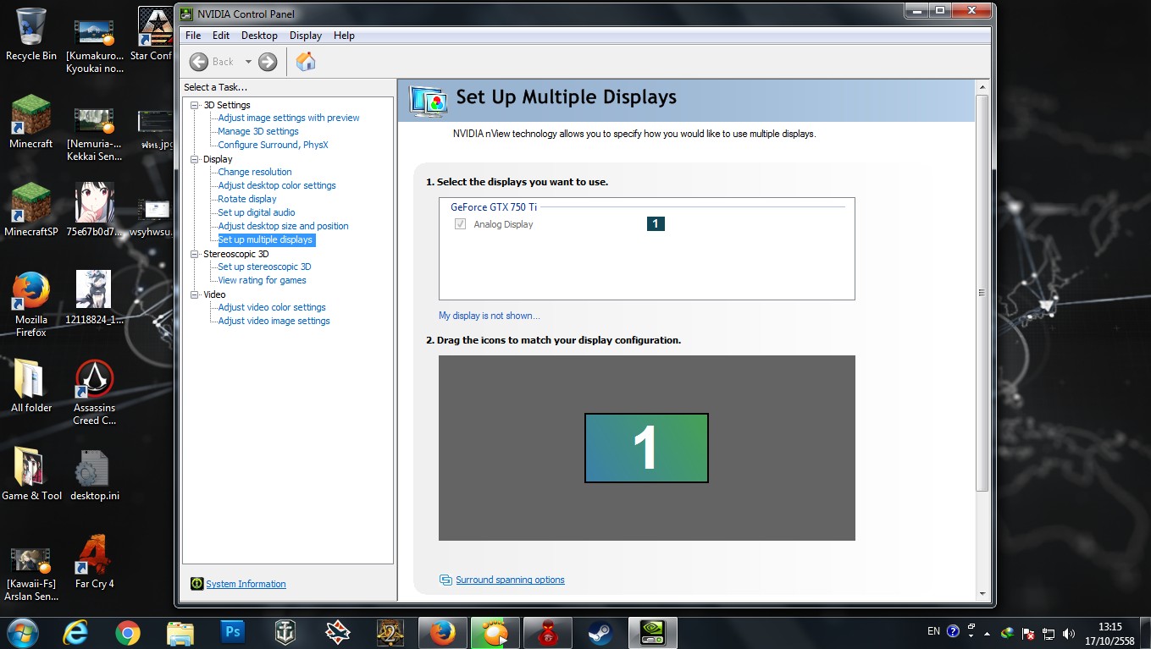This screenshot has height=649, width=1151.
Task: Click the volume speaker icon in system tray
Action: 1068,632
